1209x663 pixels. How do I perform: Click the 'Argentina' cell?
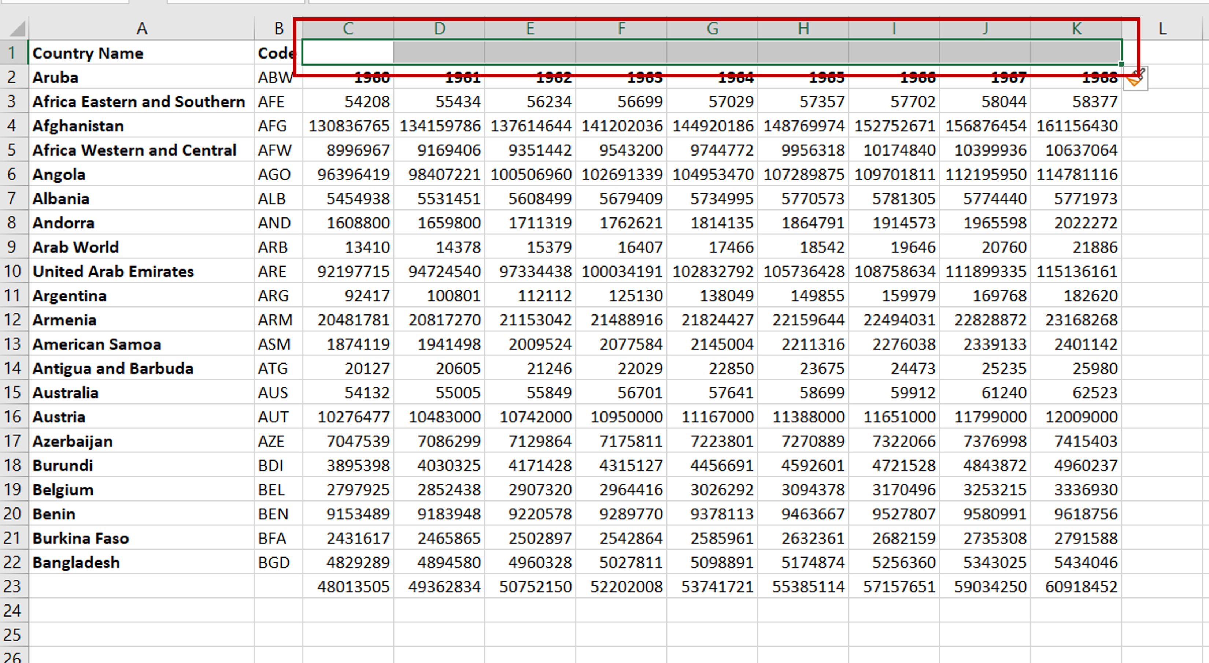coord(141,295)
